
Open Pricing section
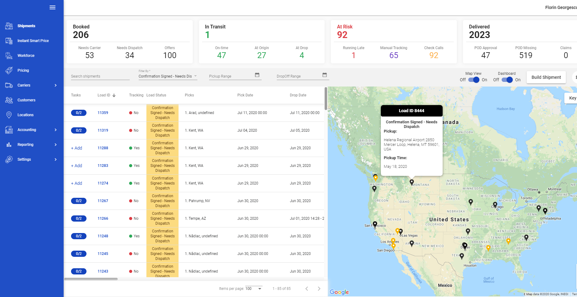(x=23, y=70)
